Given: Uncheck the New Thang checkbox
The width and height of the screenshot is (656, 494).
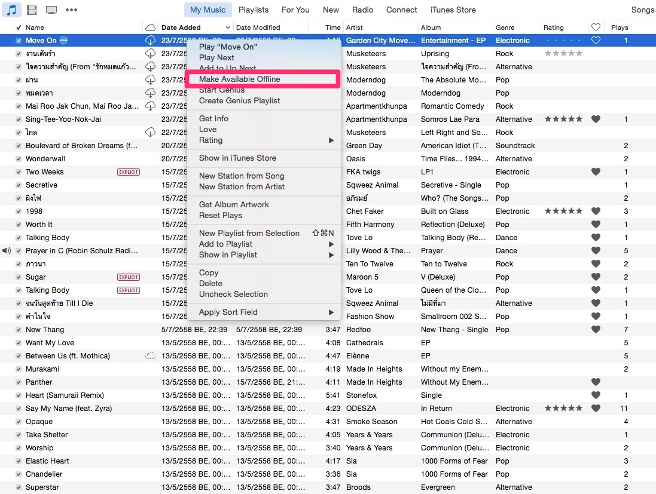Looking at the screenshot, I should [x=19, y=329].
